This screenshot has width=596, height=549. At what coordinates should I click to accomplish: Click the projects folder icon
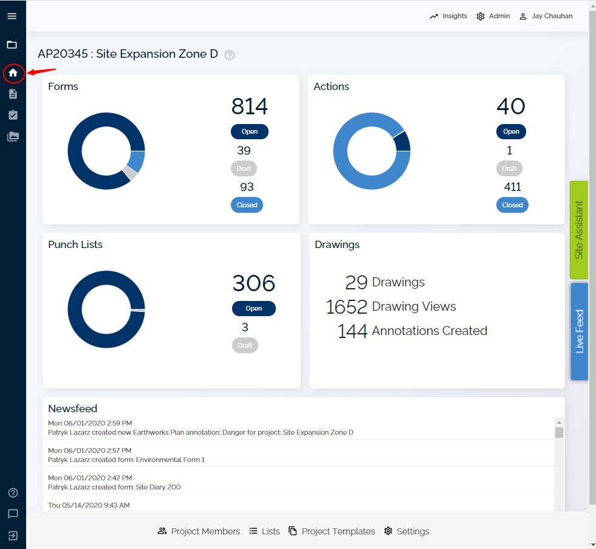coord(12,45)
